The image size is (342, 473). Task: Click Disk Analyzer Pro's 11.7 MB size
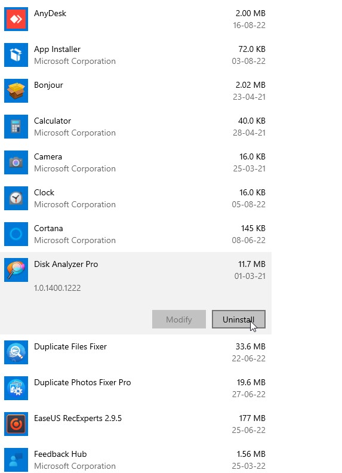tap(252, 264)
